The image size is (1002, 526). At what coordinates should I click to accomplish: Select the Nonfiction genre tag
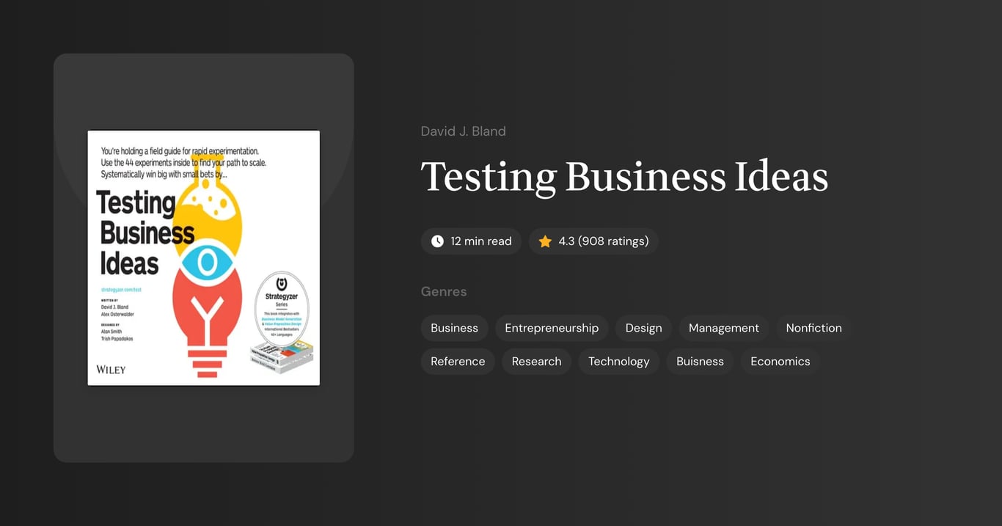[813, 328]
